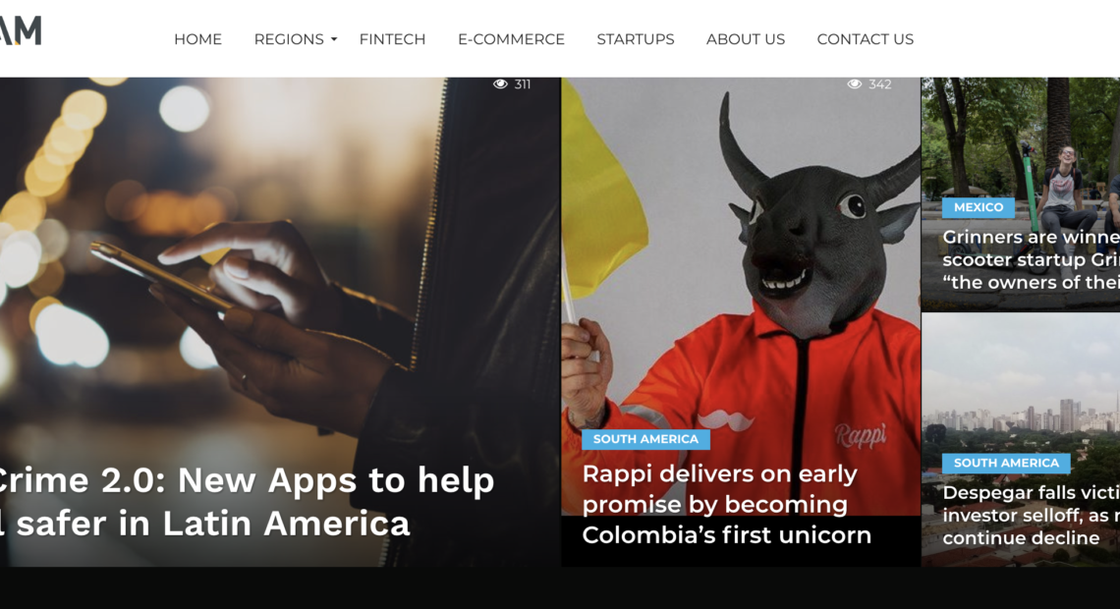This screenshot has height=609, width=1120.
Task: Click the Mexico category tag
Action: point(979,207)
